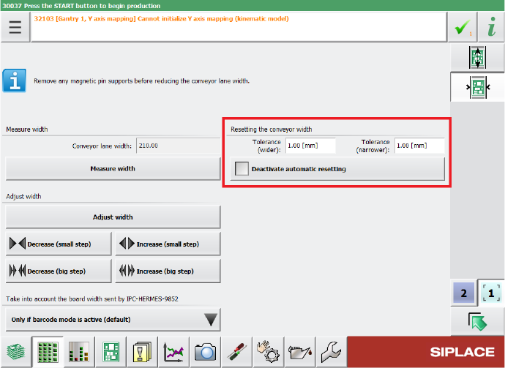Switch to conveyor lane 2
The height and width of the screenshot is (368, 505).
[463, 293]
